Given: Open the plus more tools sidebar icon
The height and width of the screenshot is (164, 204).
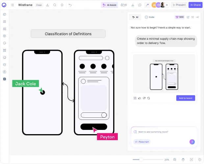Looking at the screenshot, I should pos(5,79).
